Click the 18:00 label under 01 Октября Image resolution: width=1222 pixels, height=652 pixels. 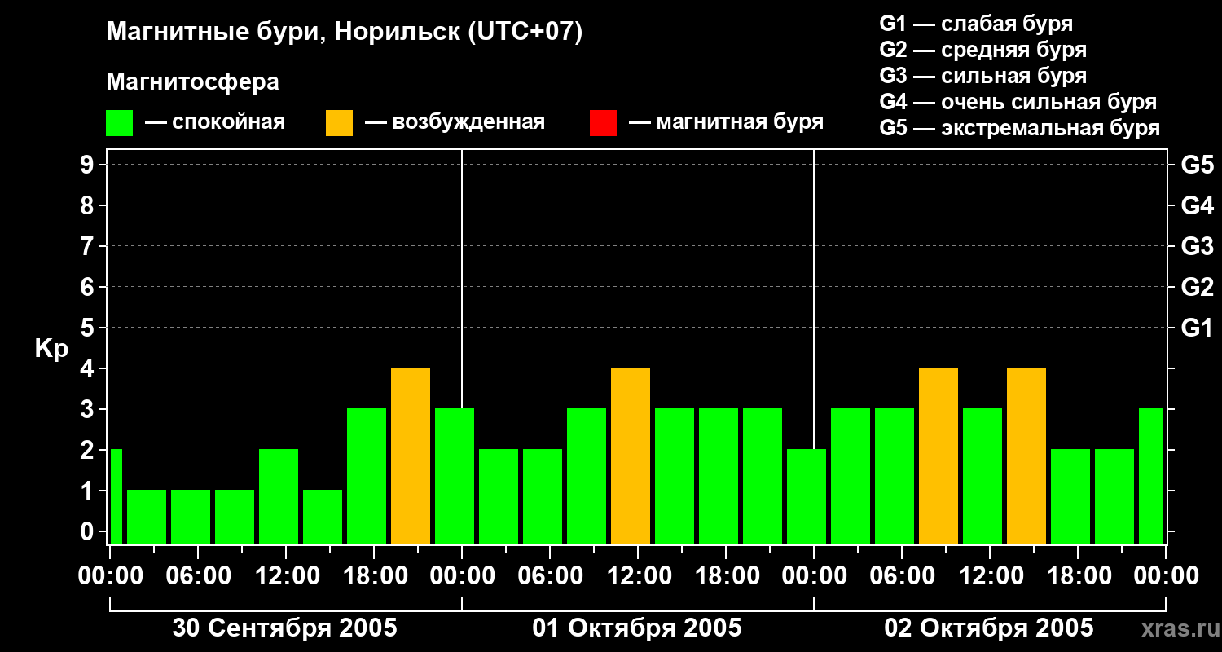726,576
